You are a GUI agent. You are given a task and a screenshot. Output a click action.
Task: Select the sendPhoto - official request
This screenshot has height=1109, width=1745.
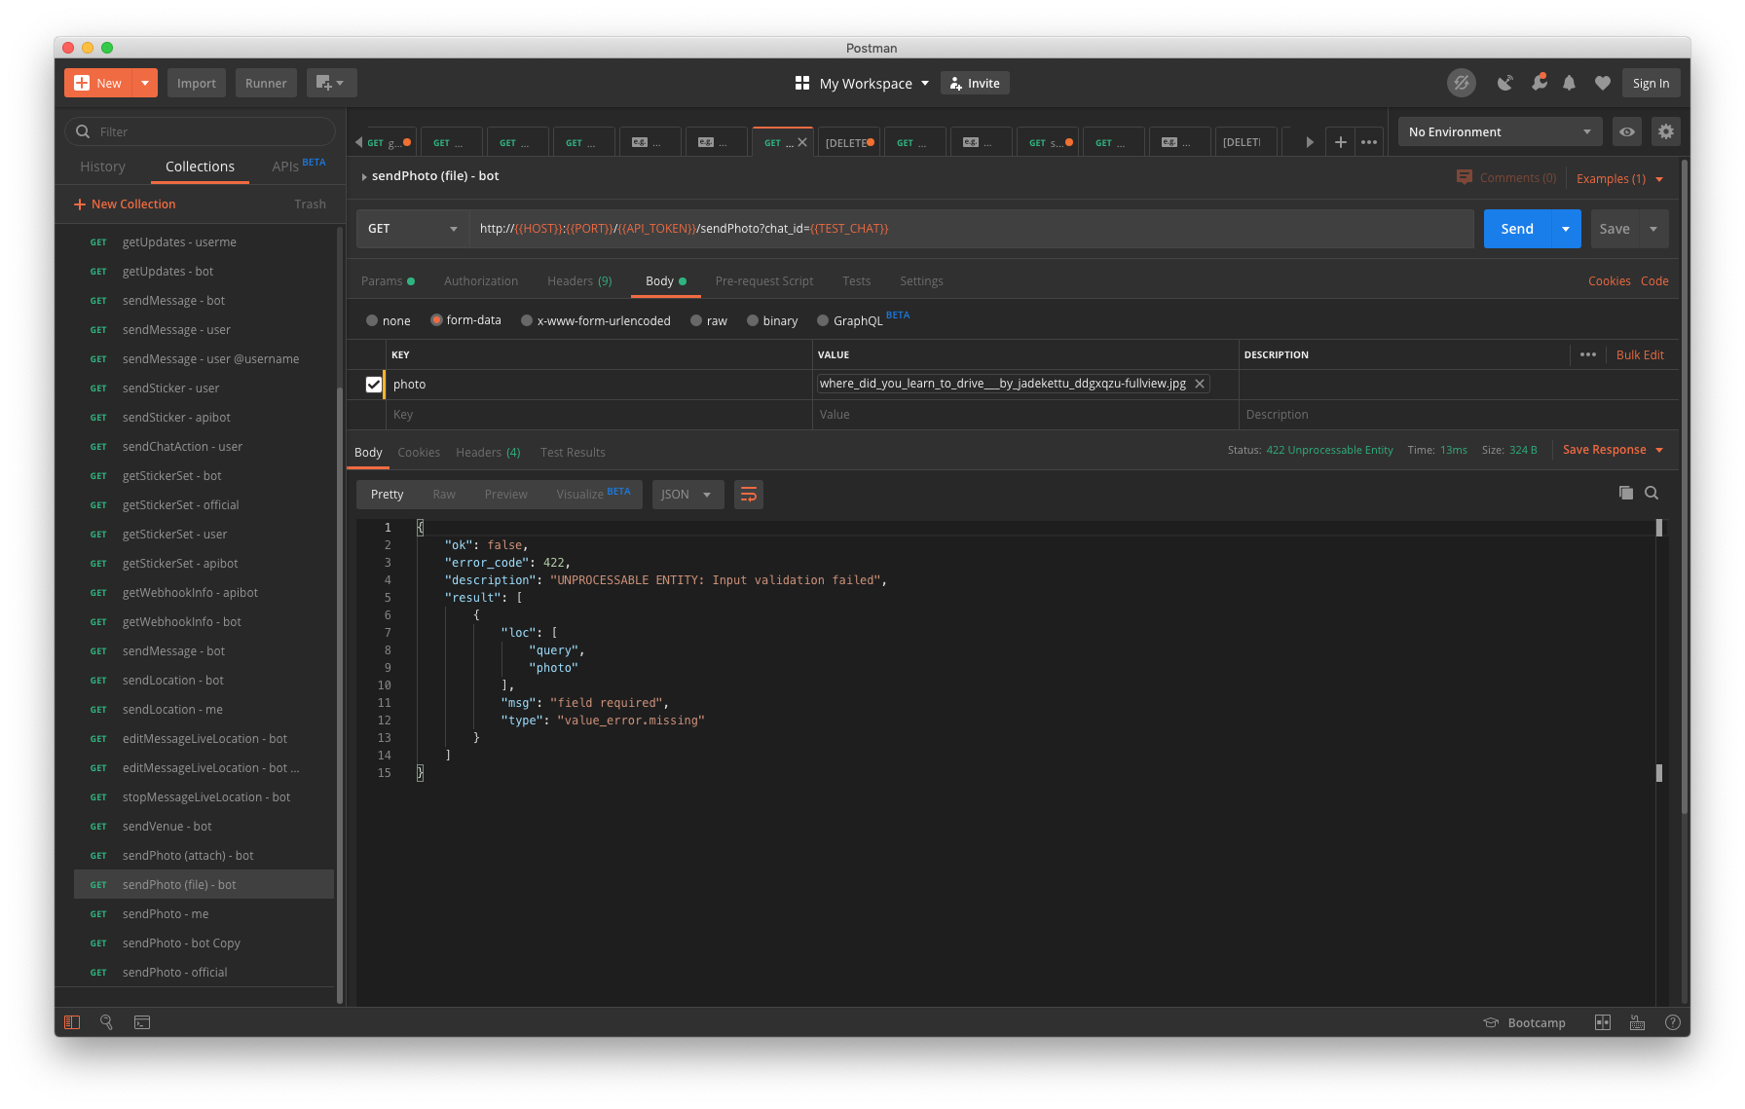click(x=174, y=972)
